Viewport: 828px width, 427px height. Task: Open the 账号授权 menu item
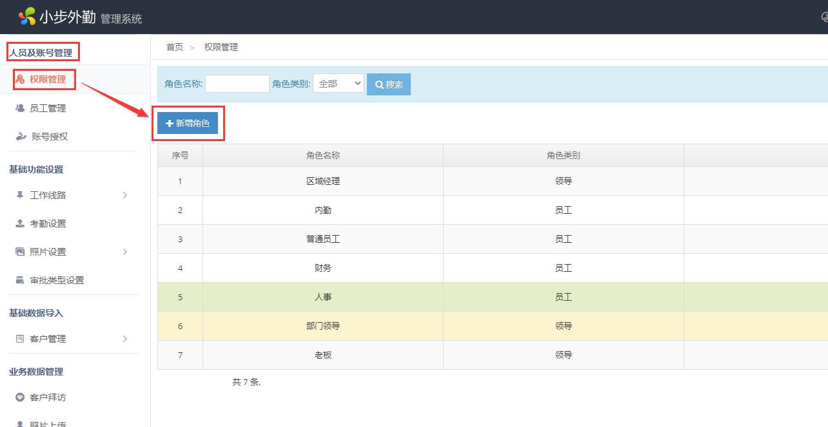point(50,137)
